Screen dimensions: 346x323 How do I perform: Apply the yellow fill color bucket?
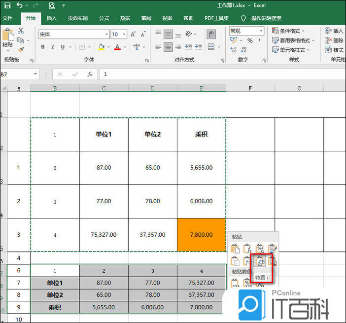(x=101, y=47)
